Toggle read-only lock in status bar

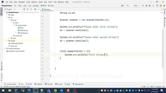(164, 87)
